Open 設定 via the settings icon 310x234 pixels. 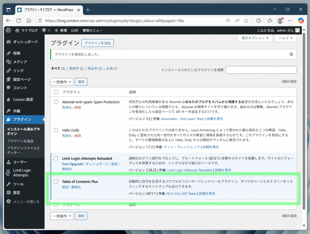coord(8,192)
